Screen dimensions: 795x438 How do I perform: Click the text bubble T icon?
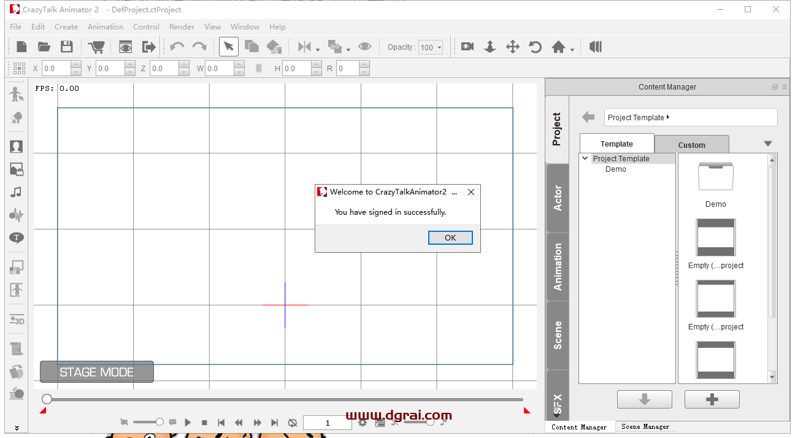(x=17, y=238)
